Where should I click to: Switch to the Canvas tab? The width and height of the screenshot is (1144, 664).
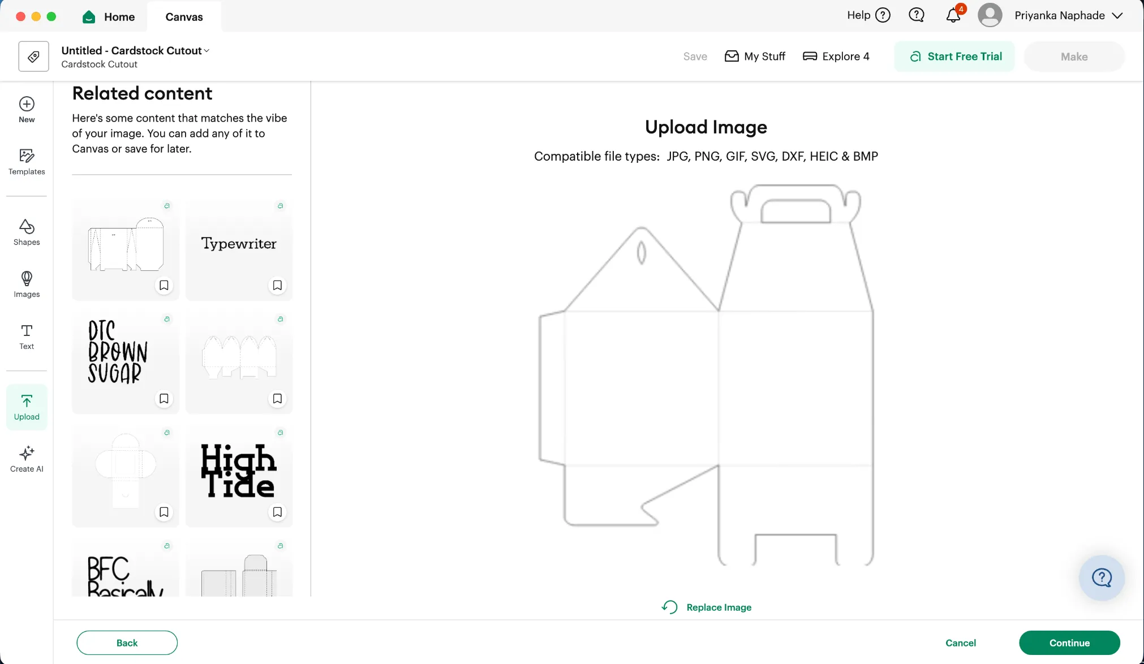coord(184,17)
